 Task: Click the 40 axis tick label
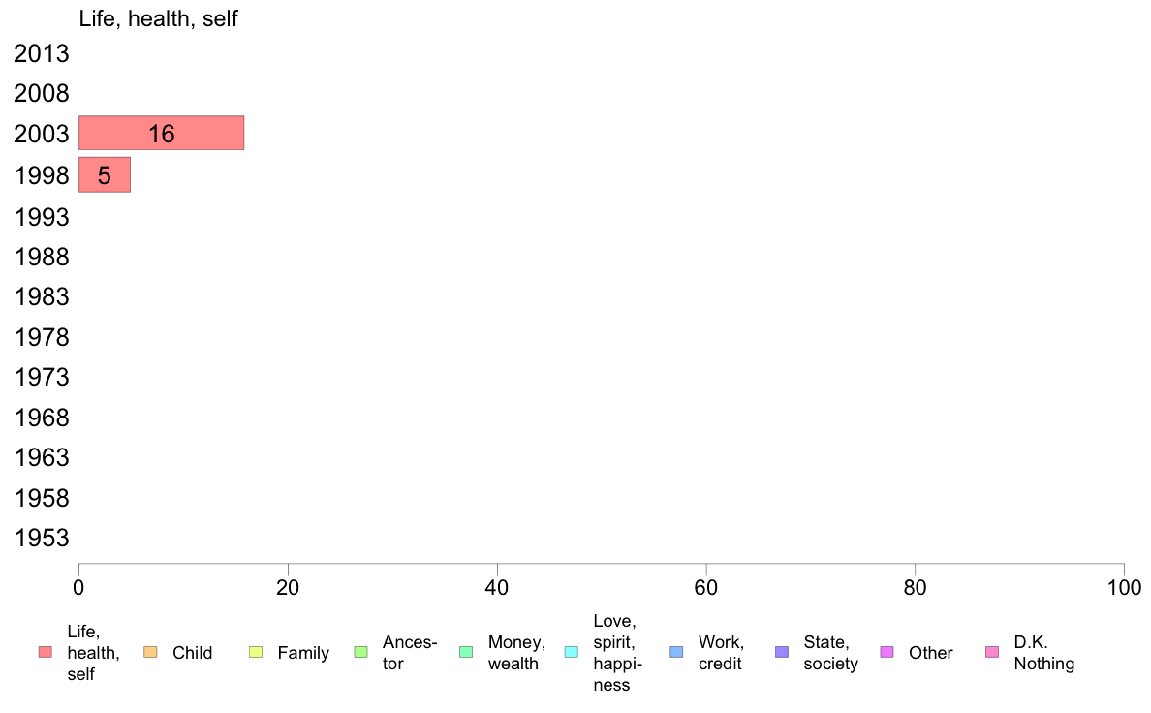pyautogui.click(x=497, y=587)
